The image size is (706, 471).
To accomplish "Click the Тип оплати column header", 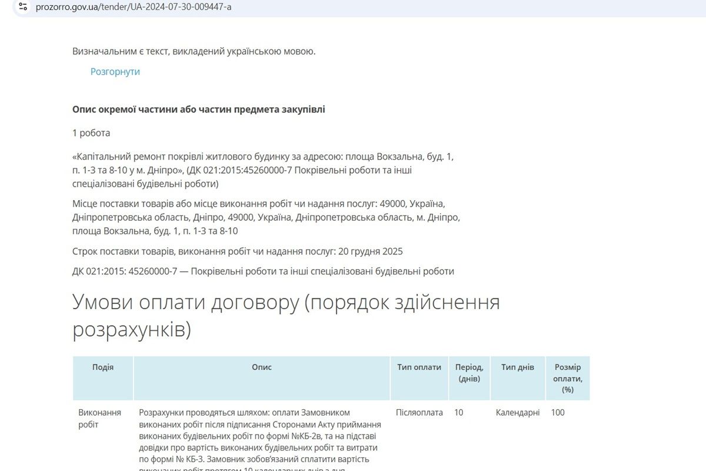I will tap(419, 366).
